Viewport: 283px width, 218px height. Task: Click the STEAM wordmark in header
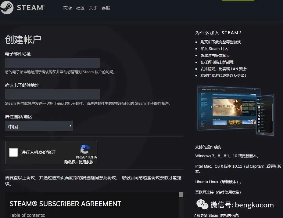pos(31,8)
